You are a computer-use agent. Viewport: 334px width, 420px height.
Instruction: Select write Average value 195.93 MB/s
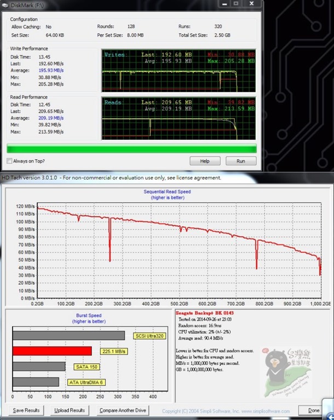pos(51,71)
